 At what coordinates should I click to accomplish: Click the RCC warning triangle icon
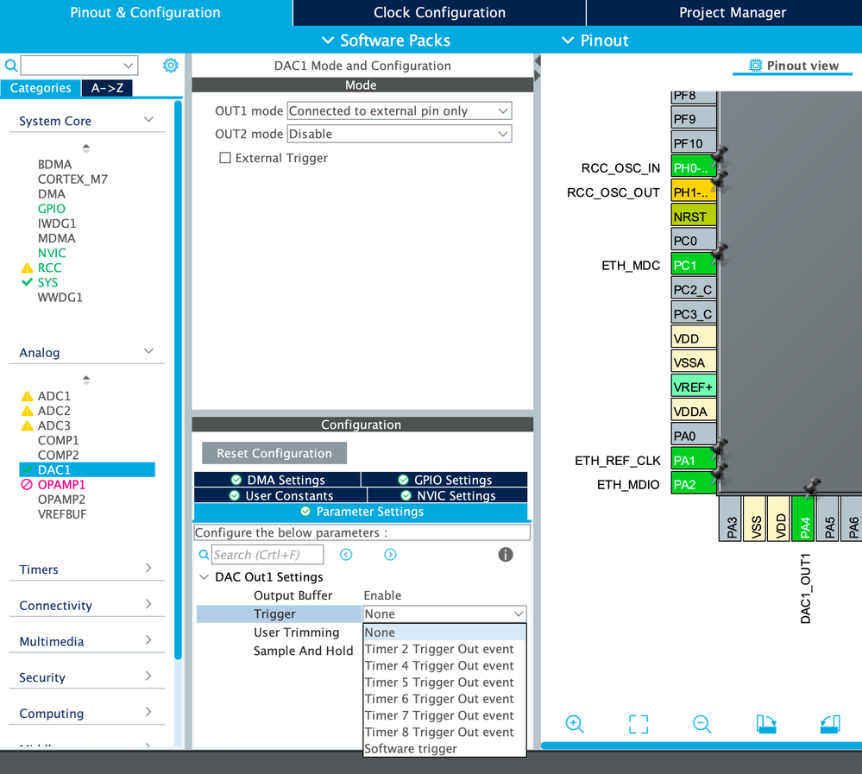click(27, 267)
